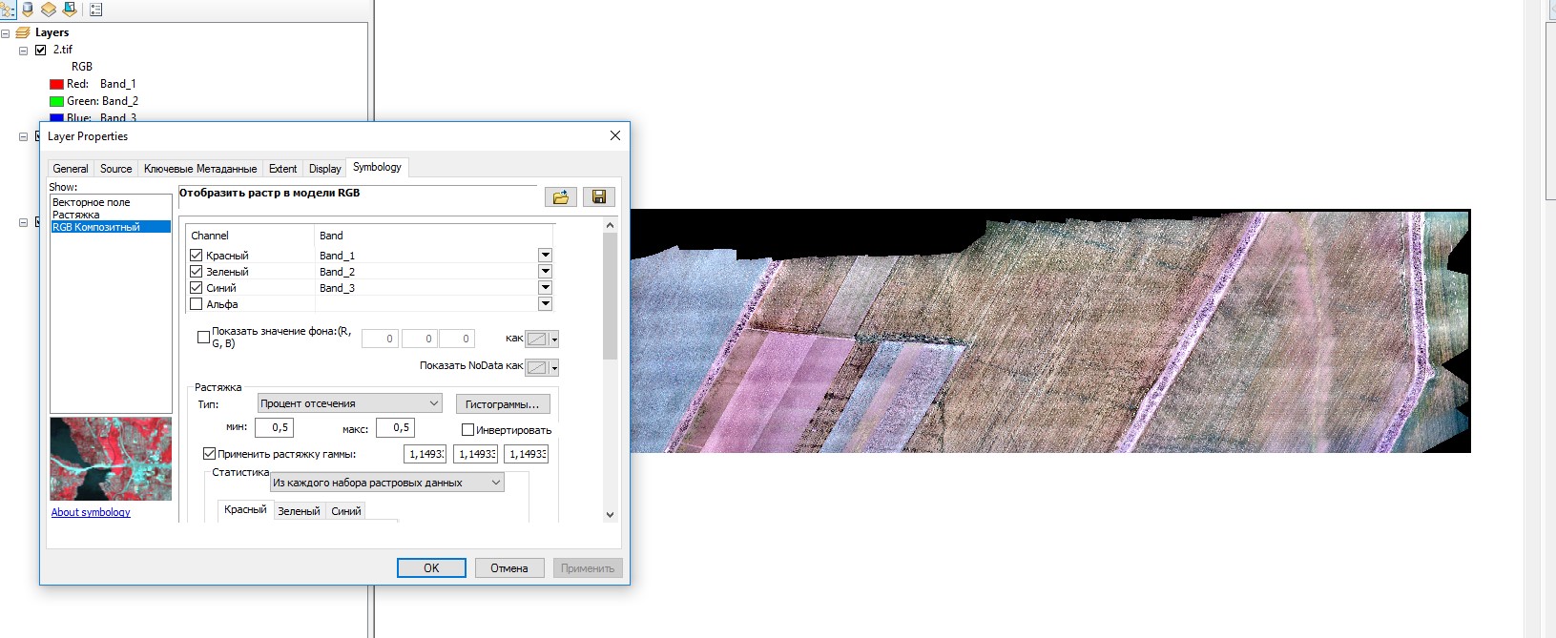
Task: Click the Green Band_2 swatch in the layer list
Action: (x=56, y=101)
